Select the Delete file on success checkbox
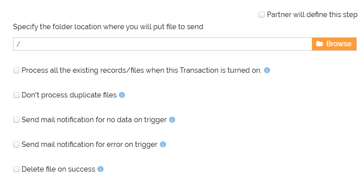Screen dimensions: 364x177 click(16, 169)
